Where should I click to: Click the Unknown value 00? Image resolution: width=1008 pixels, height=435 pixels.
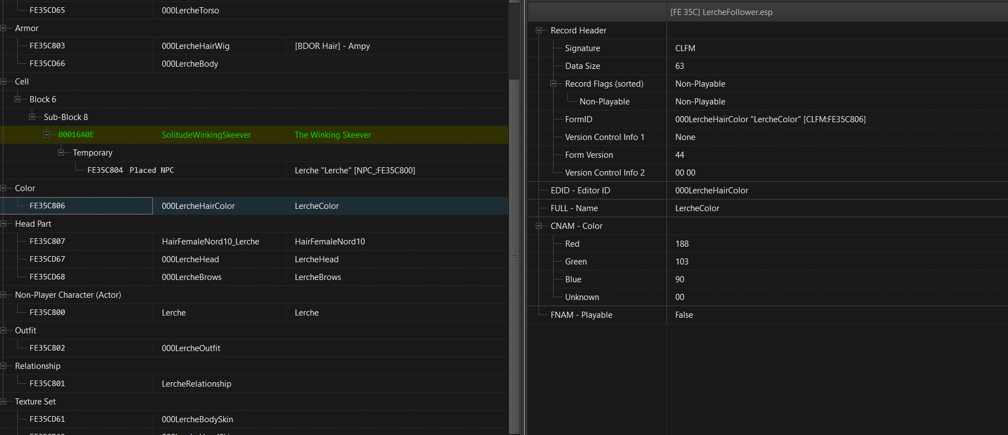(680, 297)
